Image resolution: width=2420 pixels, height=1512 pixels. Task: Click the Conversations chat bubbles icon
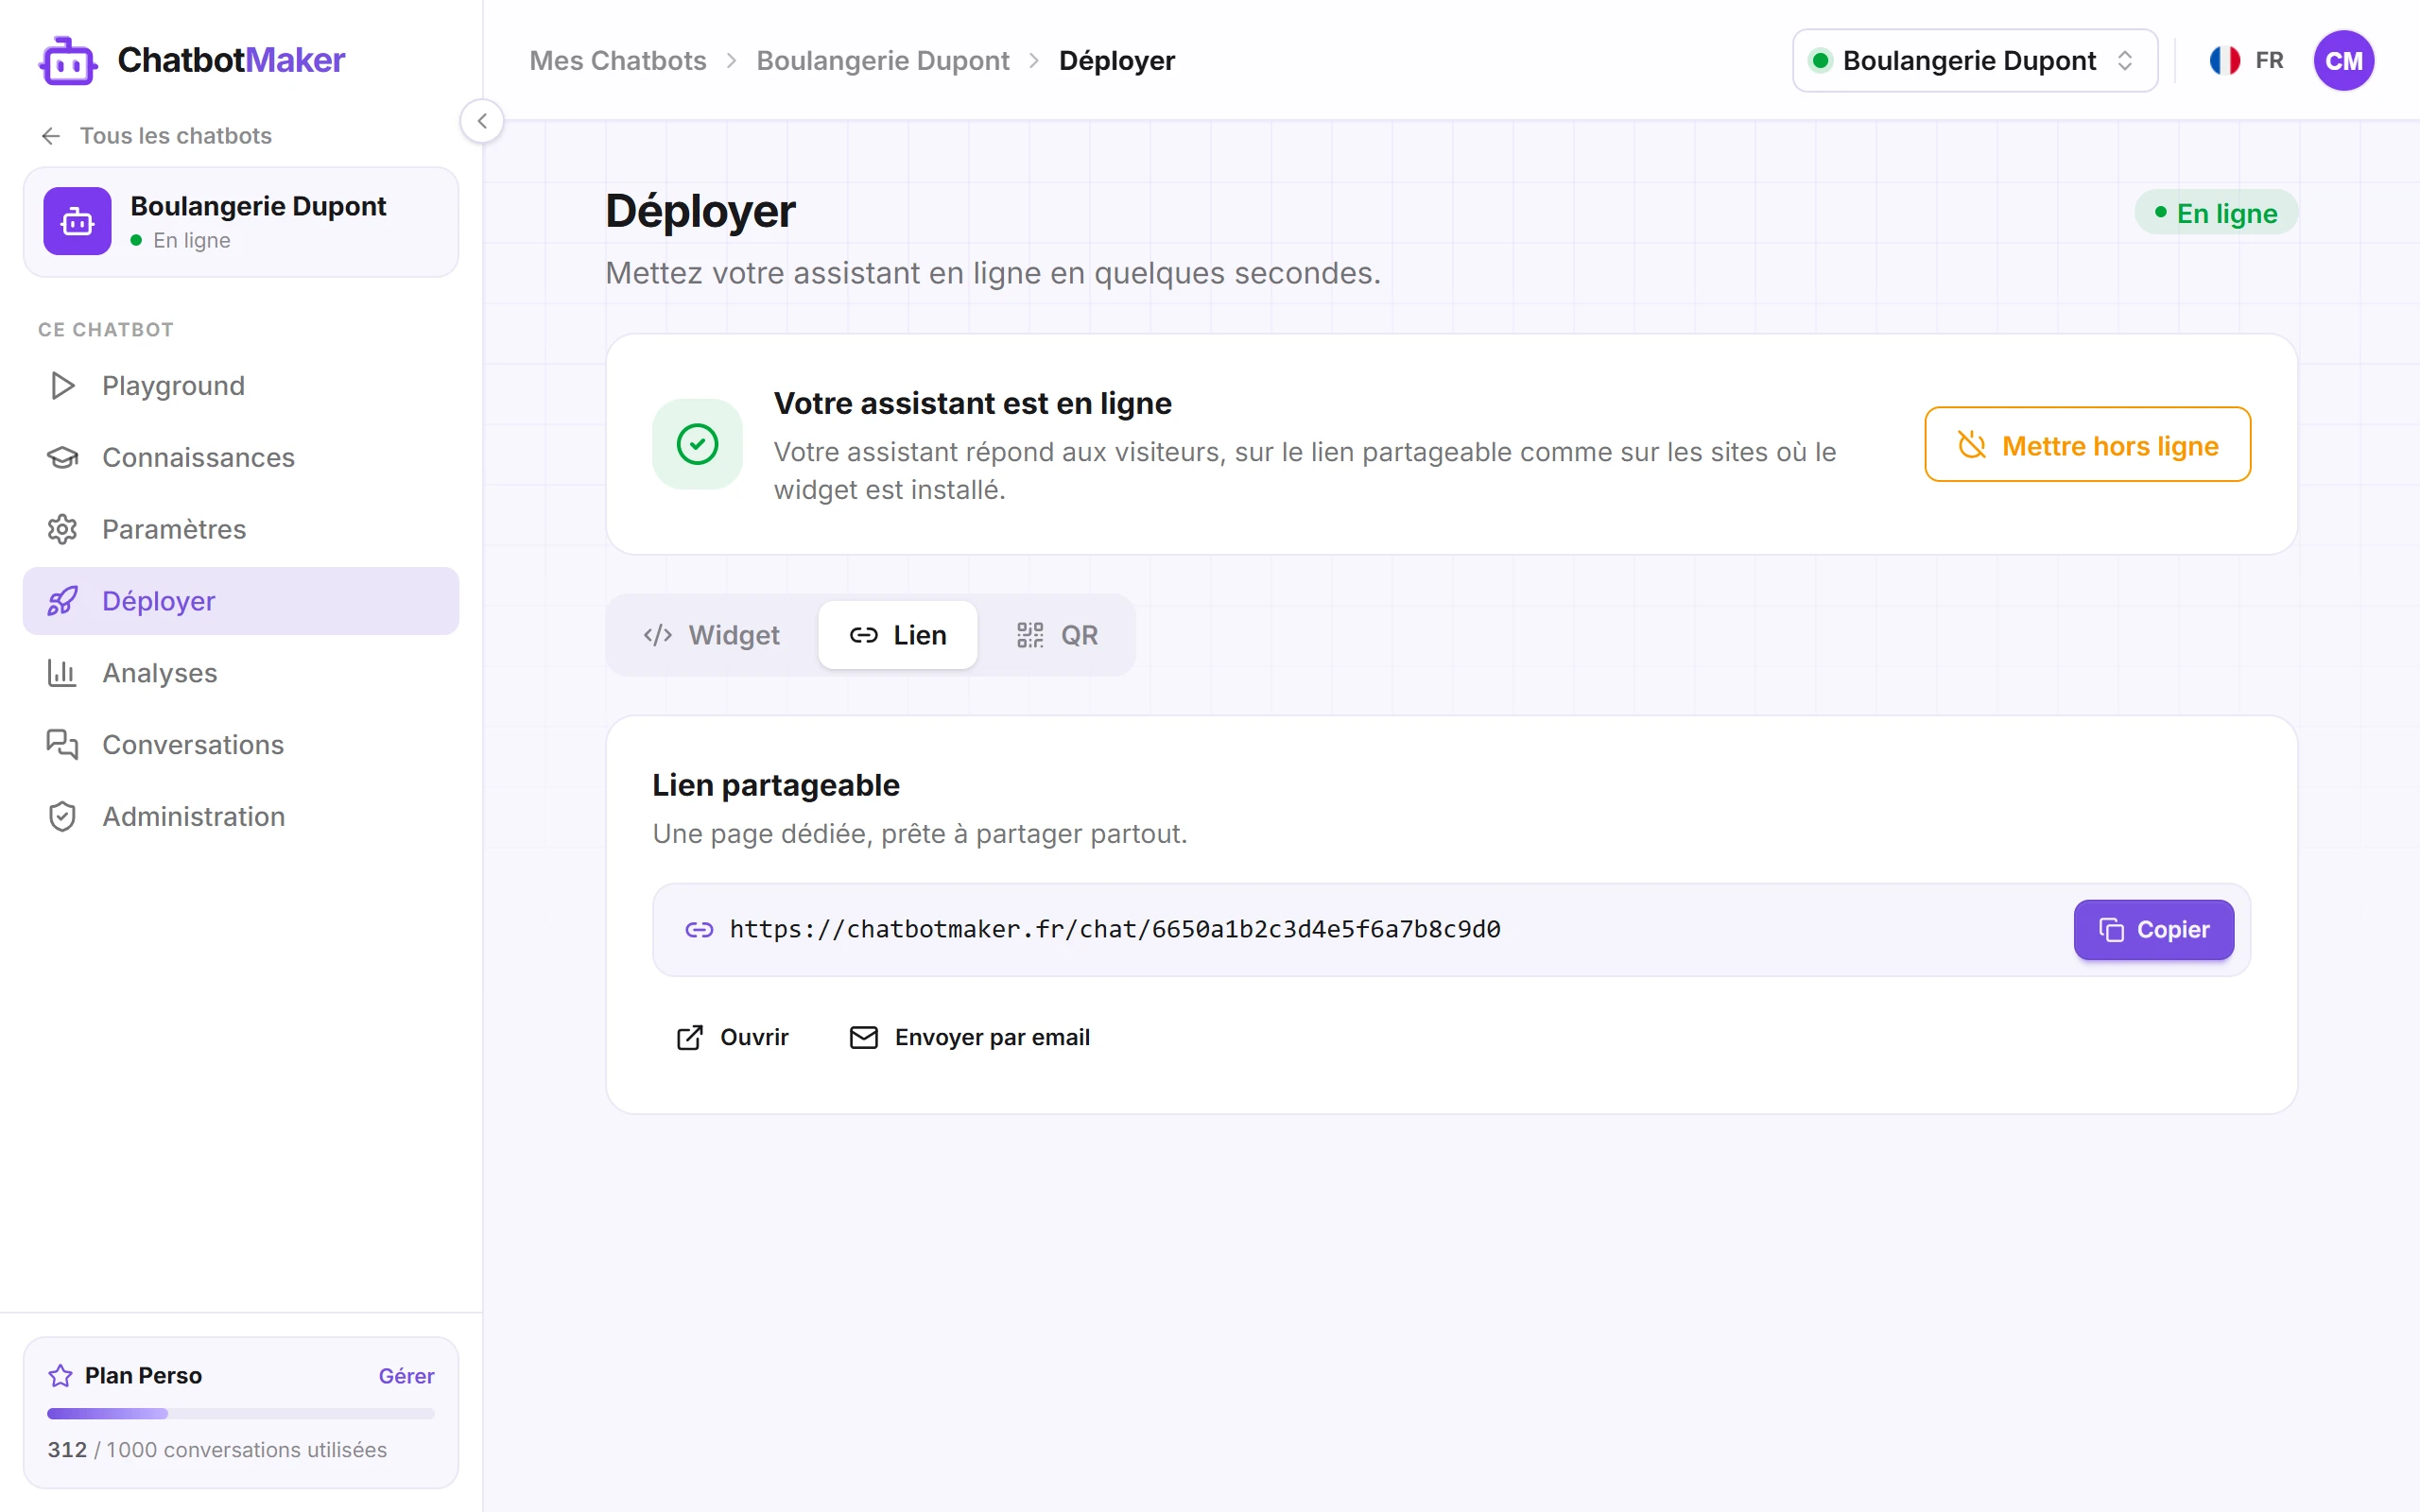(x=62, y=745)
